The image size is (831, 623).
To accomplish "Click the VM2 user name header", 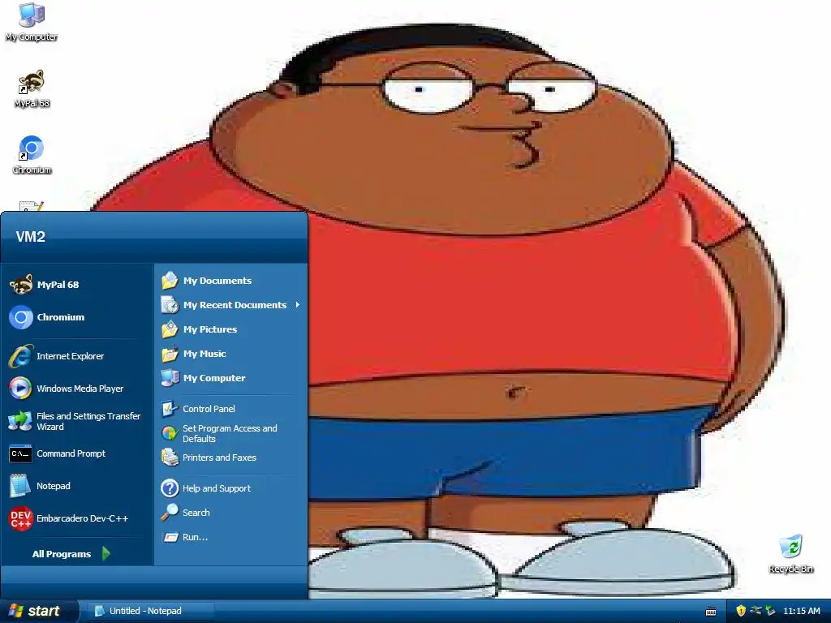I will pyautogui.click(x=31, y=237).
